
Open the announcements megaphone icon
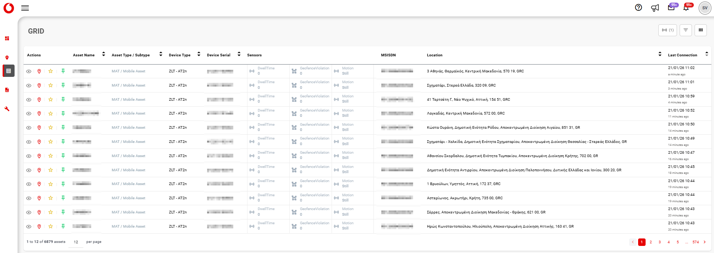[655, 8]
